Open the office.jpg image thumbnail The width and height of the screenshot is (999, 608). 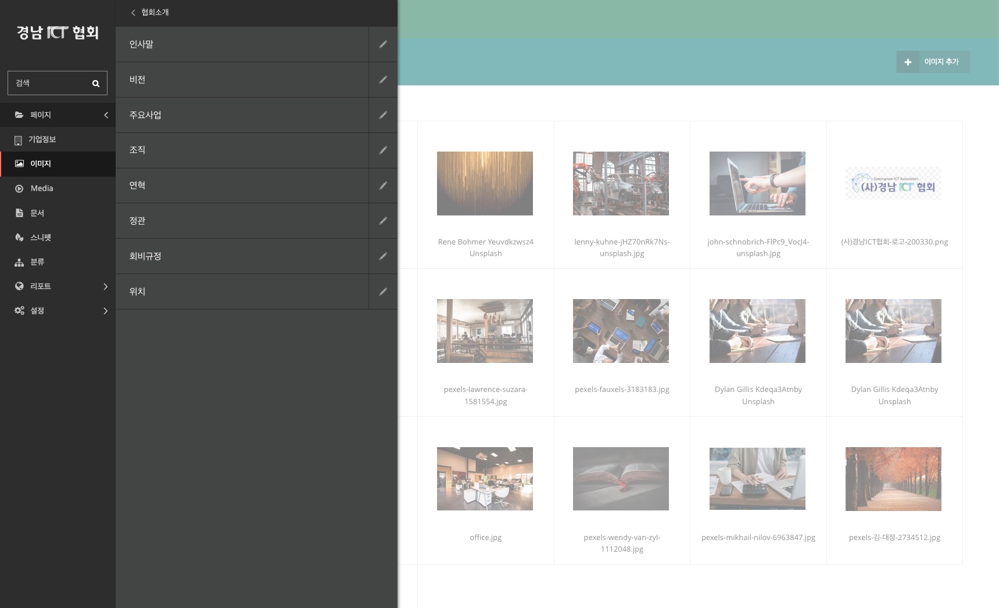(485, 479)
